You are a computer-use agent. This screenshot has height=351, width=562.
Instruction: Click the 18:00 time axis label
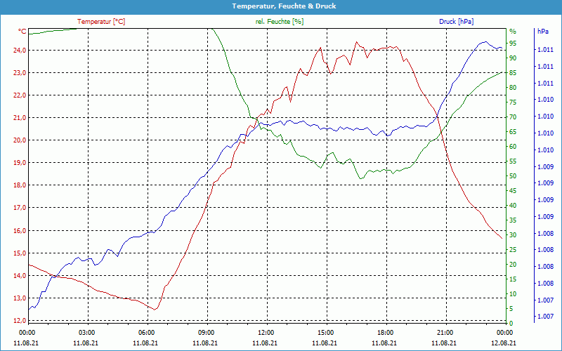click(x=385, y=332)
